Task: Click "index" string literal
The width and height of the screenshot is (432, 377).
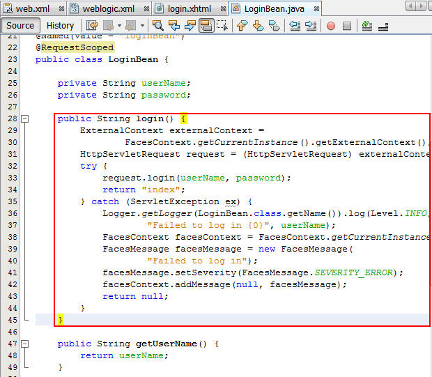Action: (161, 190)
